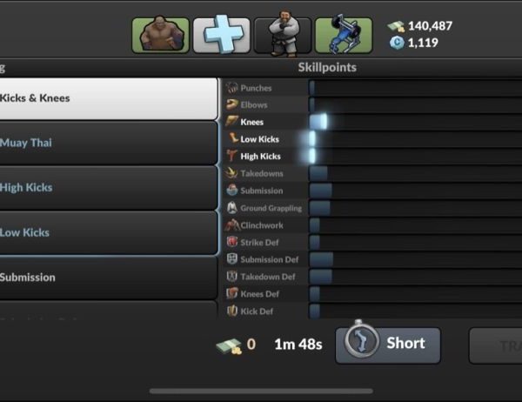This screenshot has width=522, height=402.
Task: Open the fighter portrait icon
Action: [160, 35]
